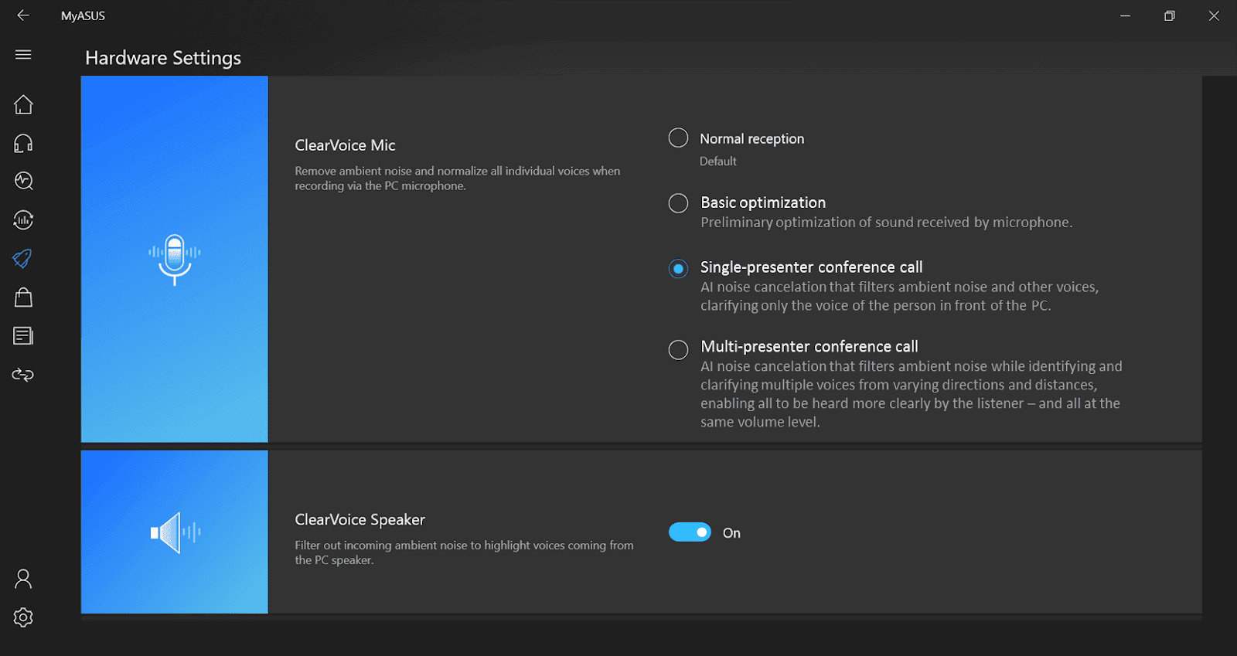Restore down the MyASUS window
This screenshot has height=656, width=1237.
[1170, 15]
